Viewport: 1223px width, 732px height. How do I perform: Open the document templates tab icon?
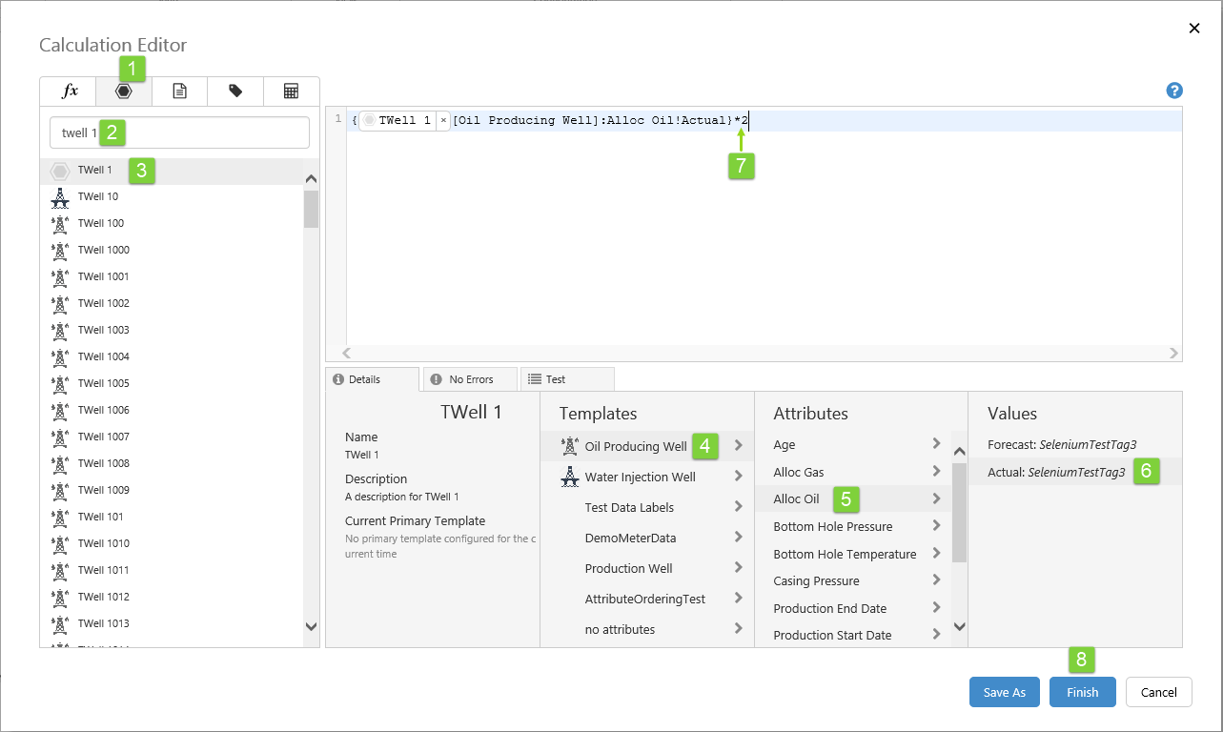tap(179, 91)
